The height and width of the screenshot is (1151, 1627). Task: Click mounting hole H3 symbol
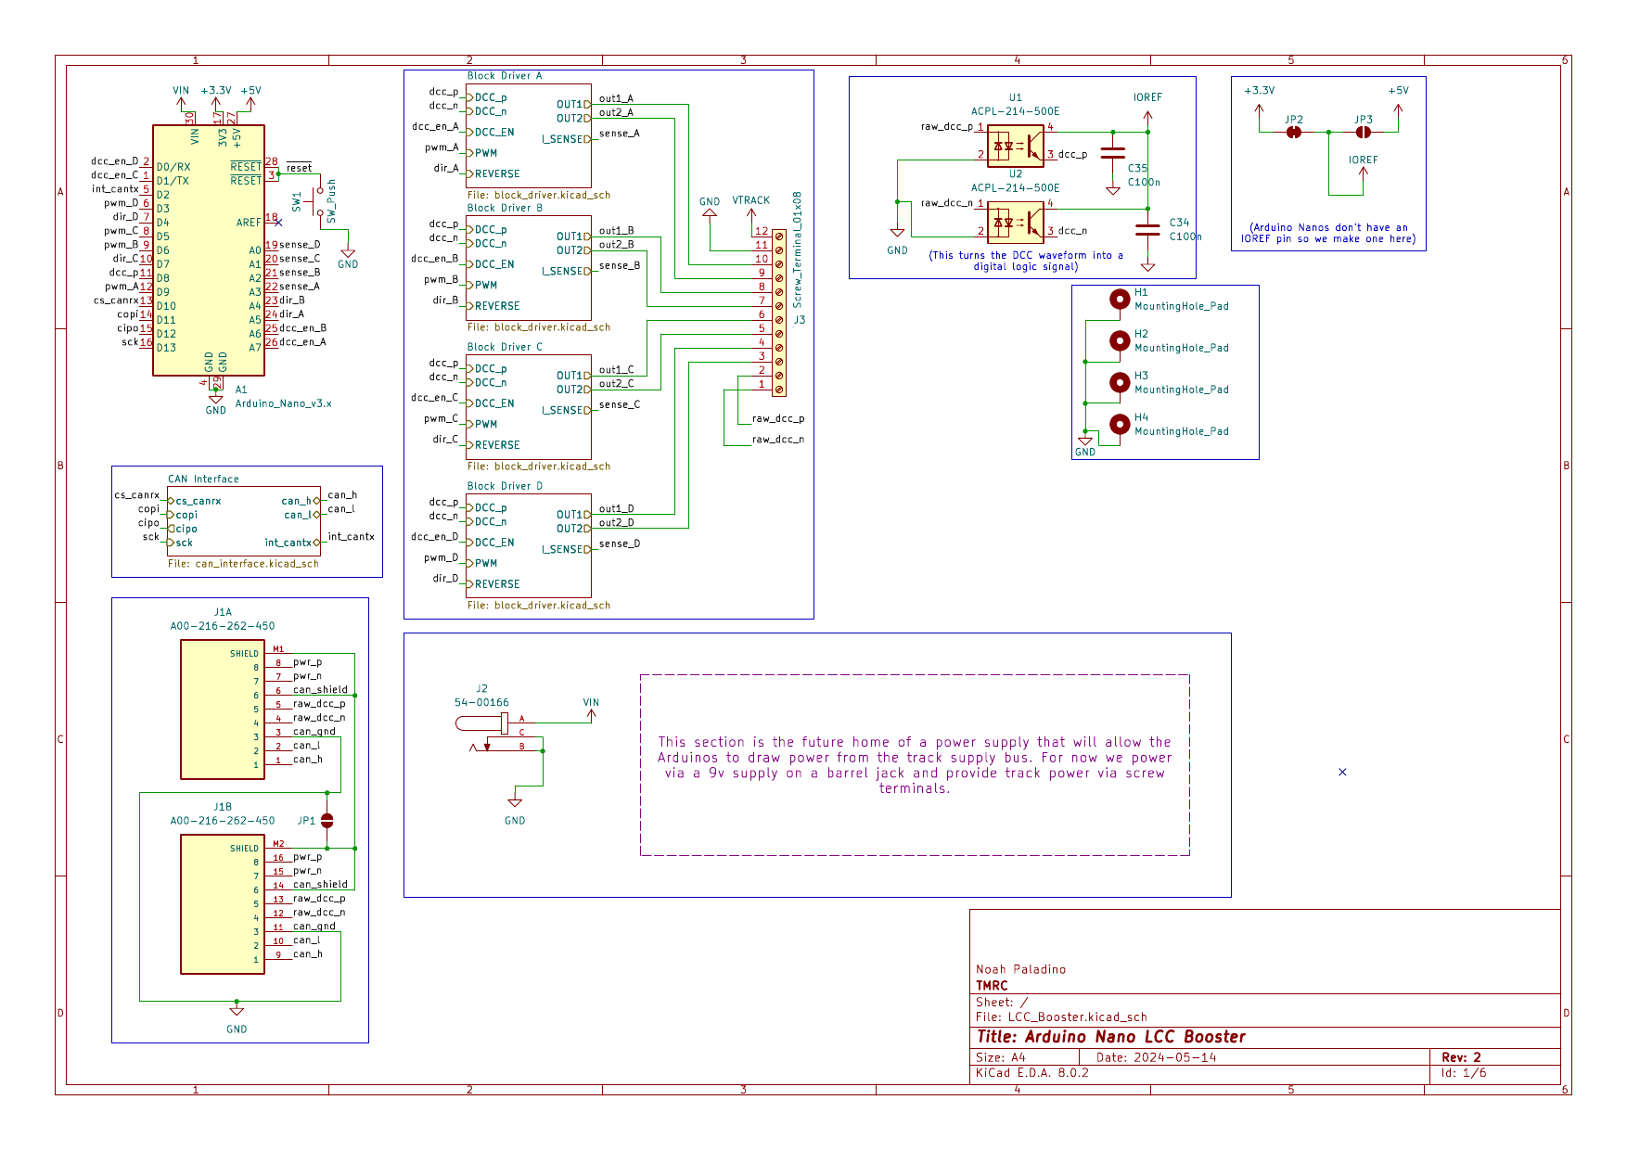click(1121, 383)
